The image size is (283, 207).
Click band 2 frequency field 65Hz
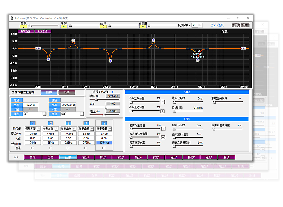click(x=51, y=143)
